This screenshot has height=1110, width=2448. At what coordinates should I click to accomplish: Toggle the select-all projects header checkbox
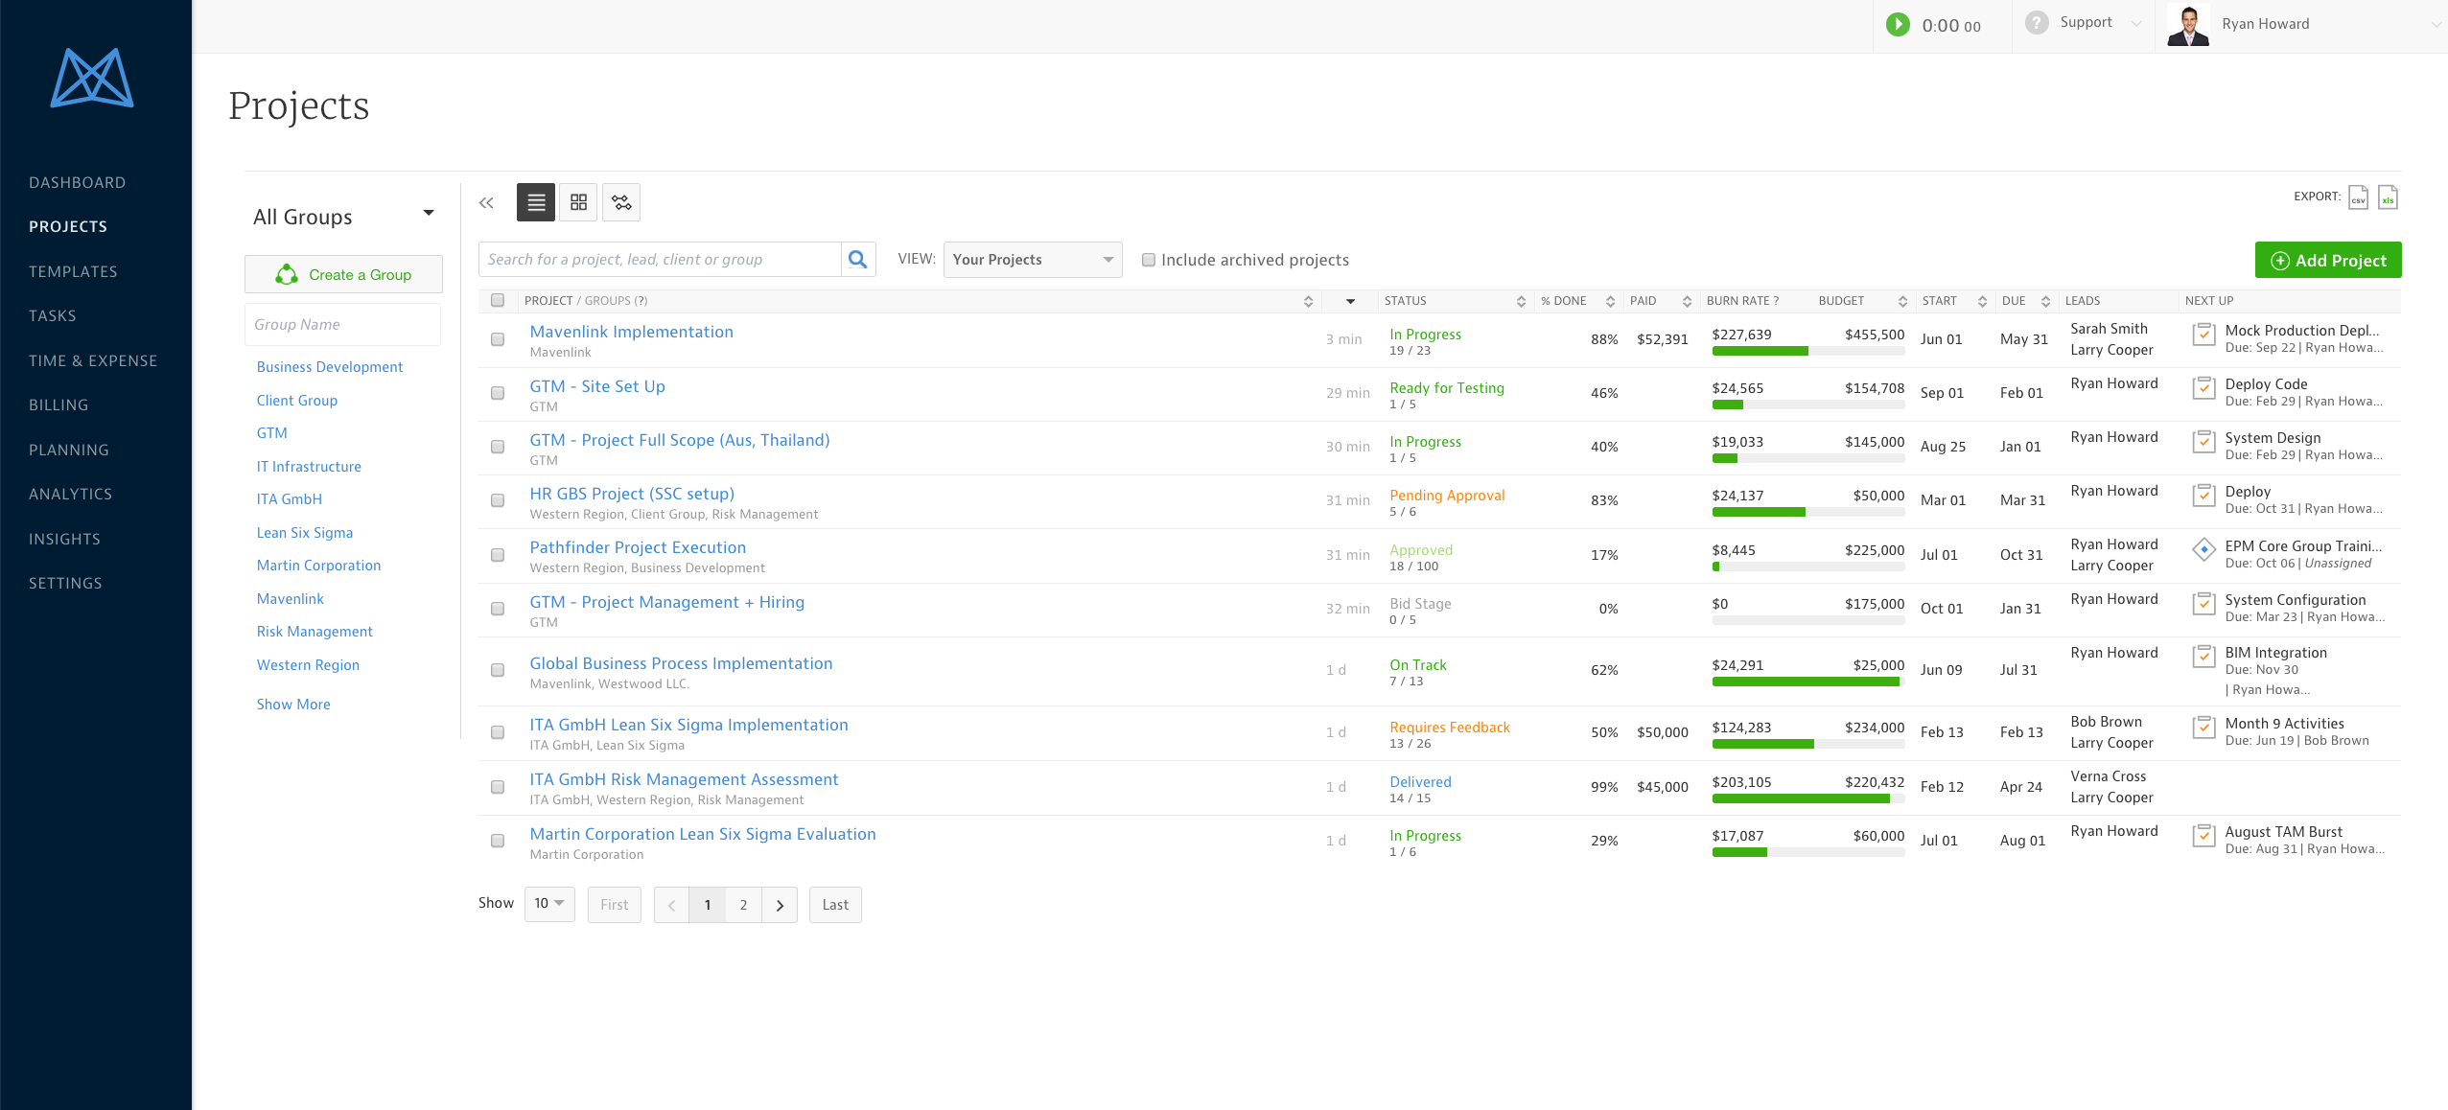[x=498, y=301]
